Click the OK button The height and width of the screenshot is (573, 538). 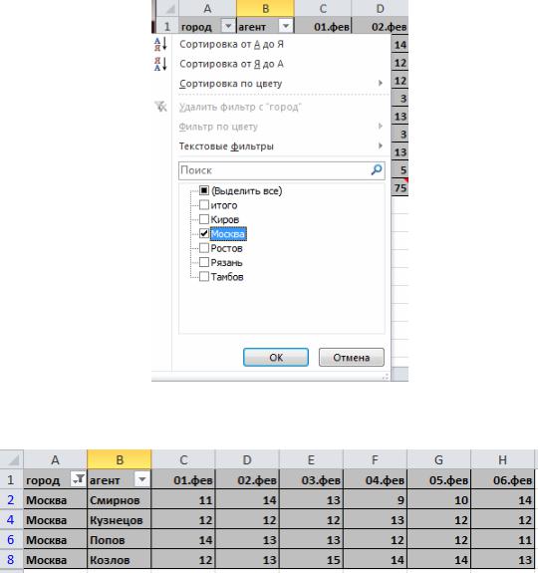click(276, 357)
